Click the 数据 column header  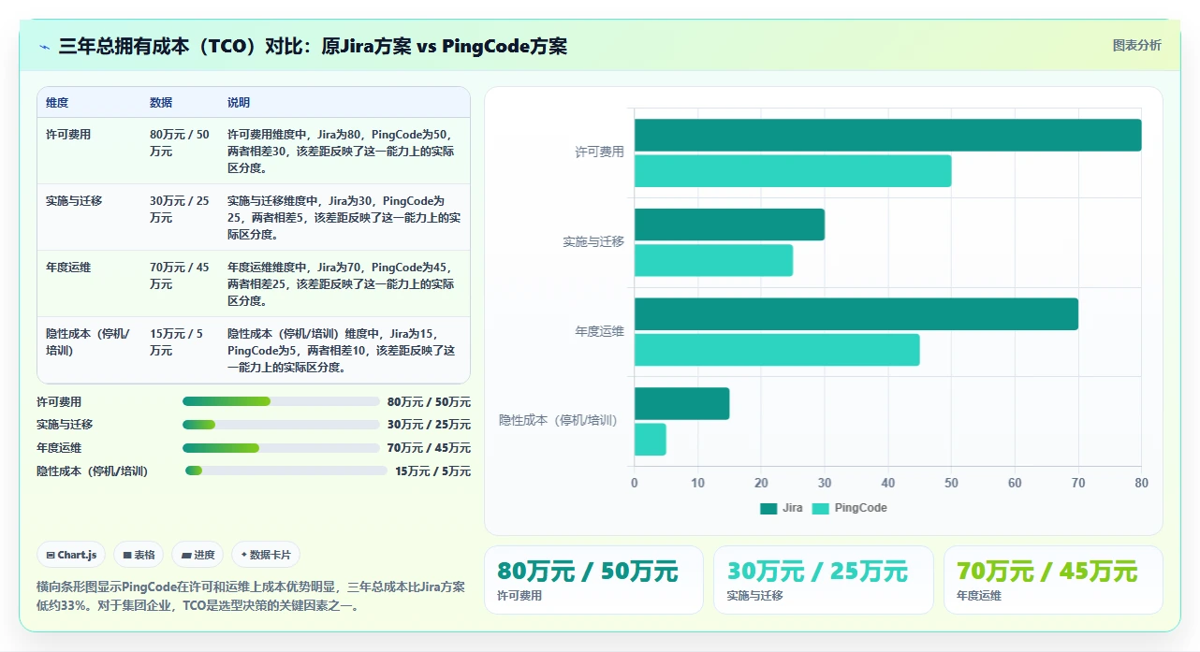tap(161, 103)
